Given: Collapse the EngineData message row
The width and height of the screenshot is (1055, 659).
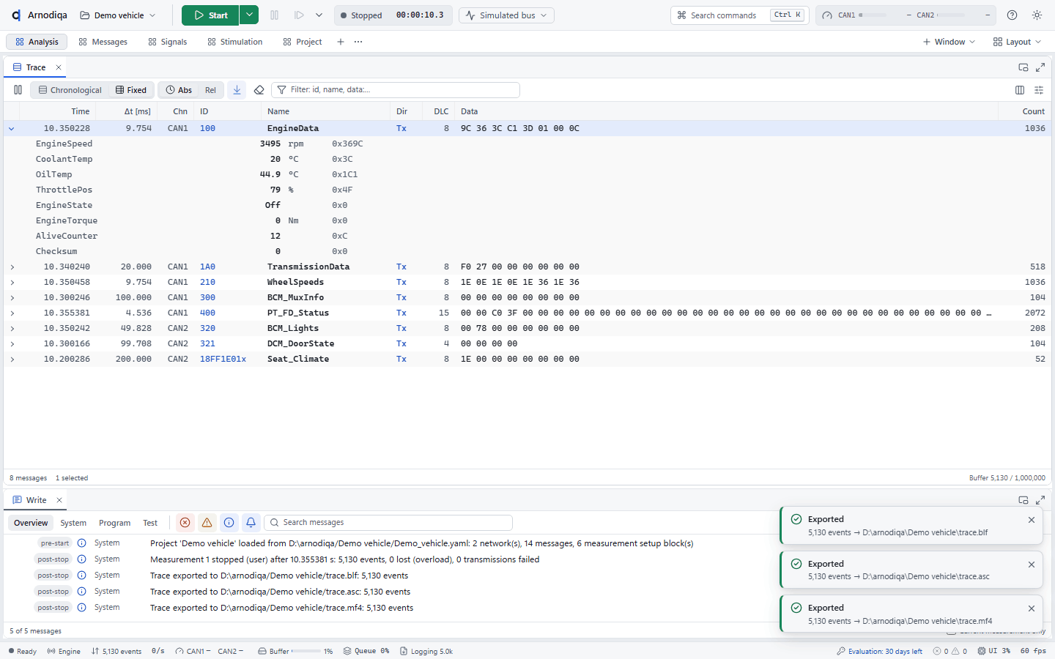Looking at the screenshot, I should tap(12, 129).
